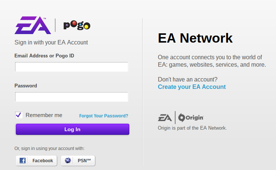Open Create your EA Account link
The height and width of the screenshot is (170, 276).
pos(192,87)
